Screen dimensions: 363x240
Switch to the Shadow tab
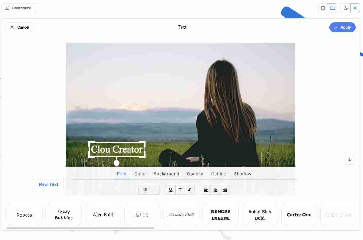242,174
